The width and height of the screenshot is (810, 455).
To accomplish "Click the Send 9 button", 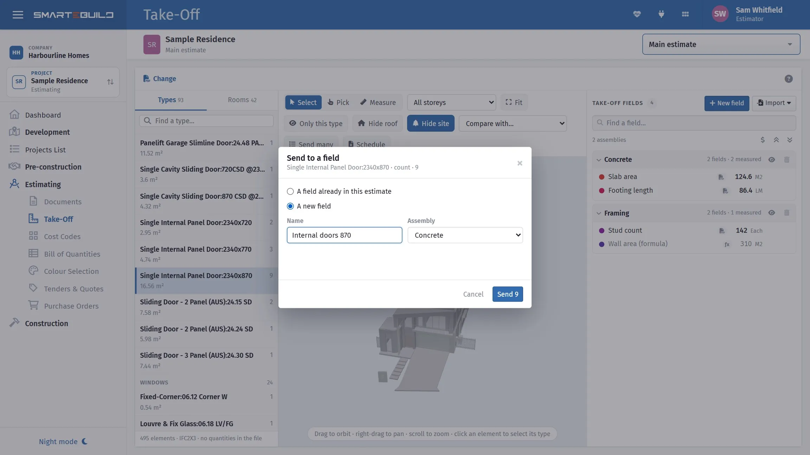I will pyautogui.click(x=508, y=294).
